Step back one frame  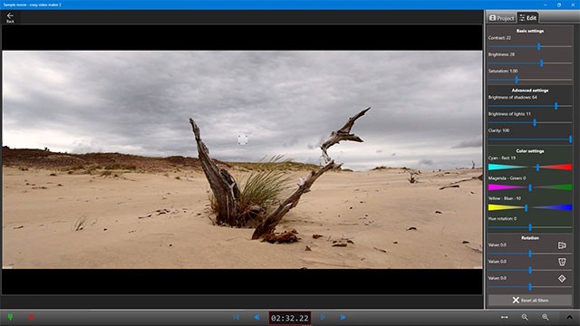[x=257, y=317]
